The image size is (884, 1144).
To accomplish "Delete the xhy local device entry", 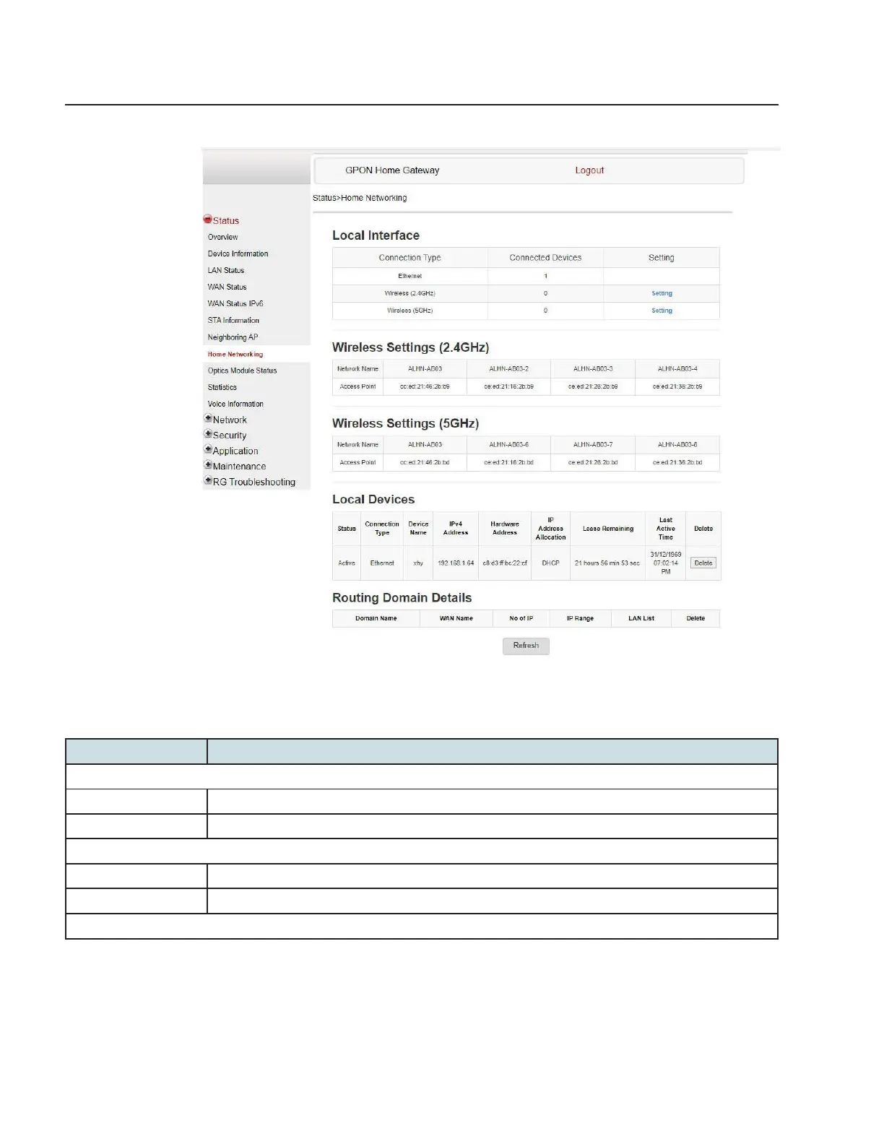I will 703,563.
